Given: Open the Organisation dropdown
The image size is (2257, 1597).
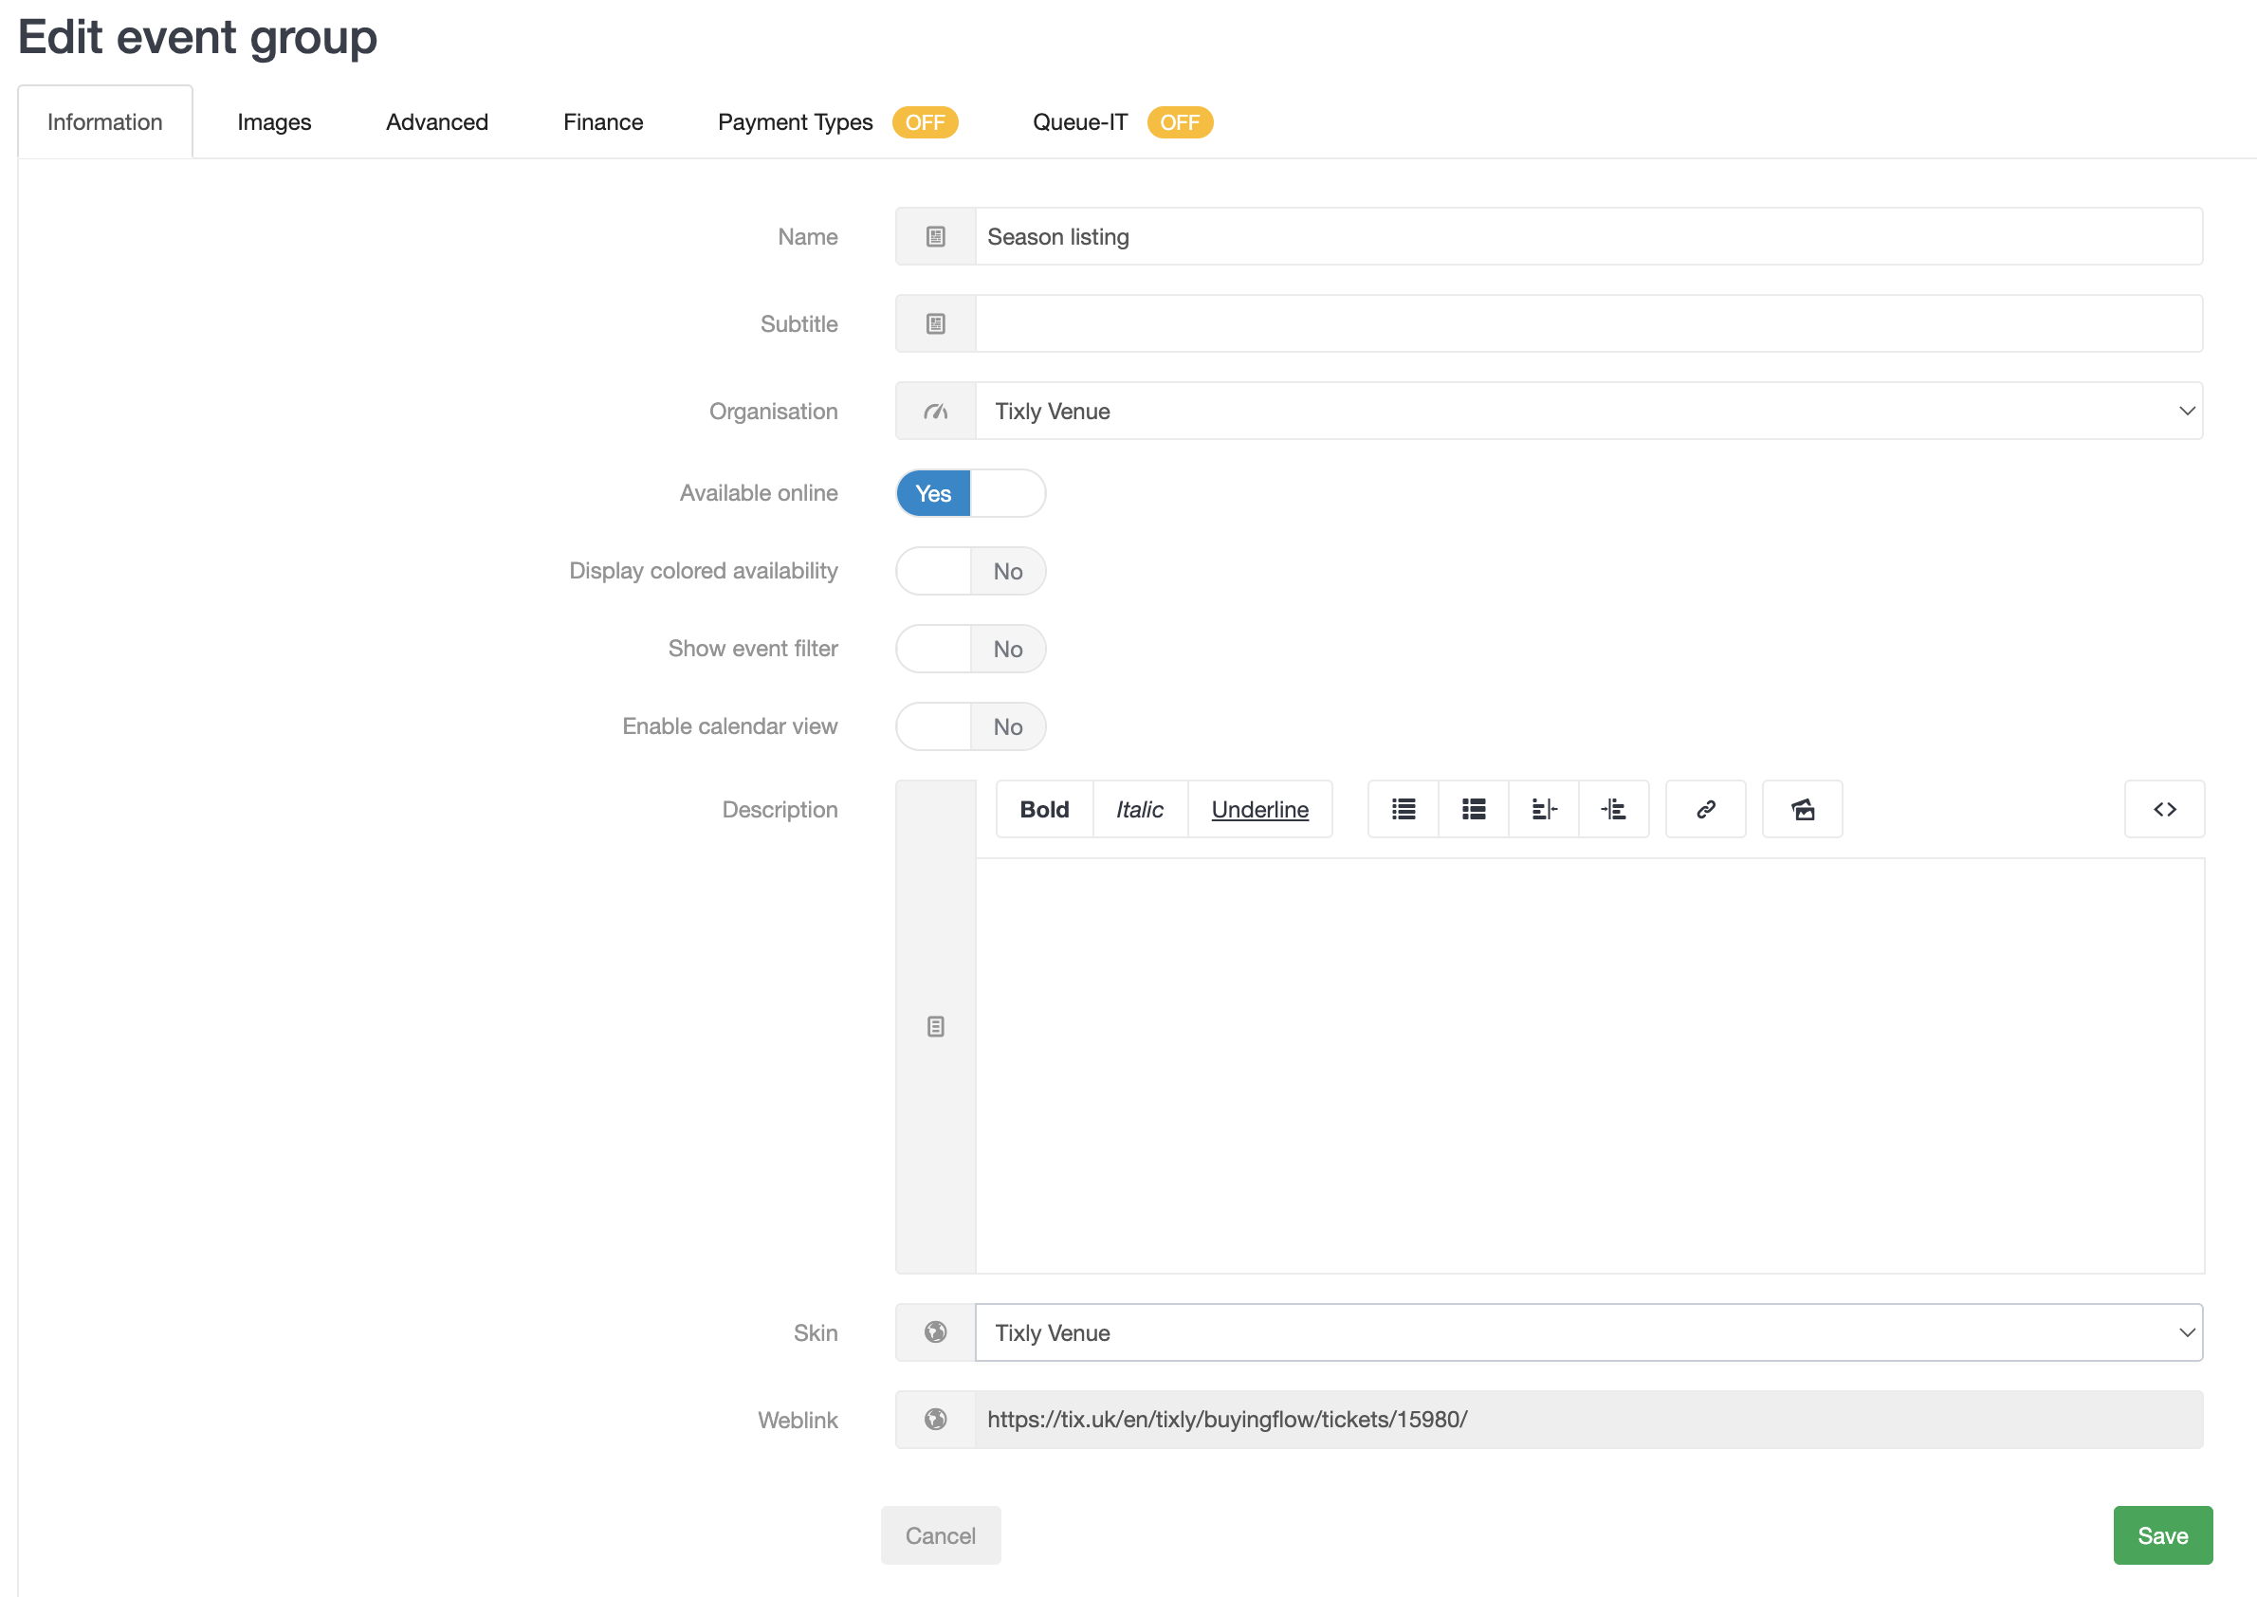Looking at the screenshot, I should 1587,411.
